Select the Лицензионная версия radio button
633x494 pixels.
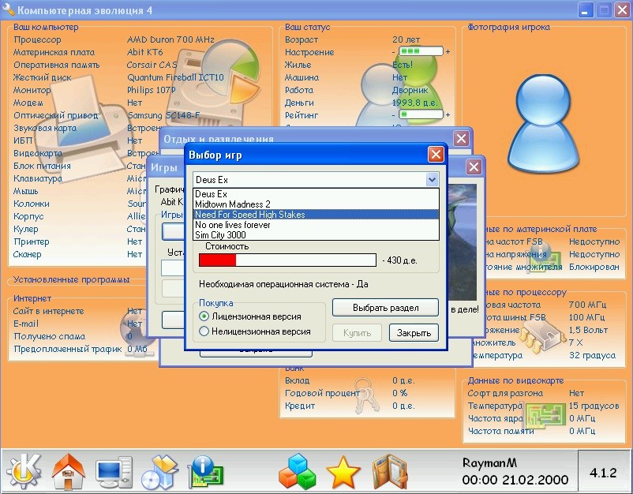point(204,316)
